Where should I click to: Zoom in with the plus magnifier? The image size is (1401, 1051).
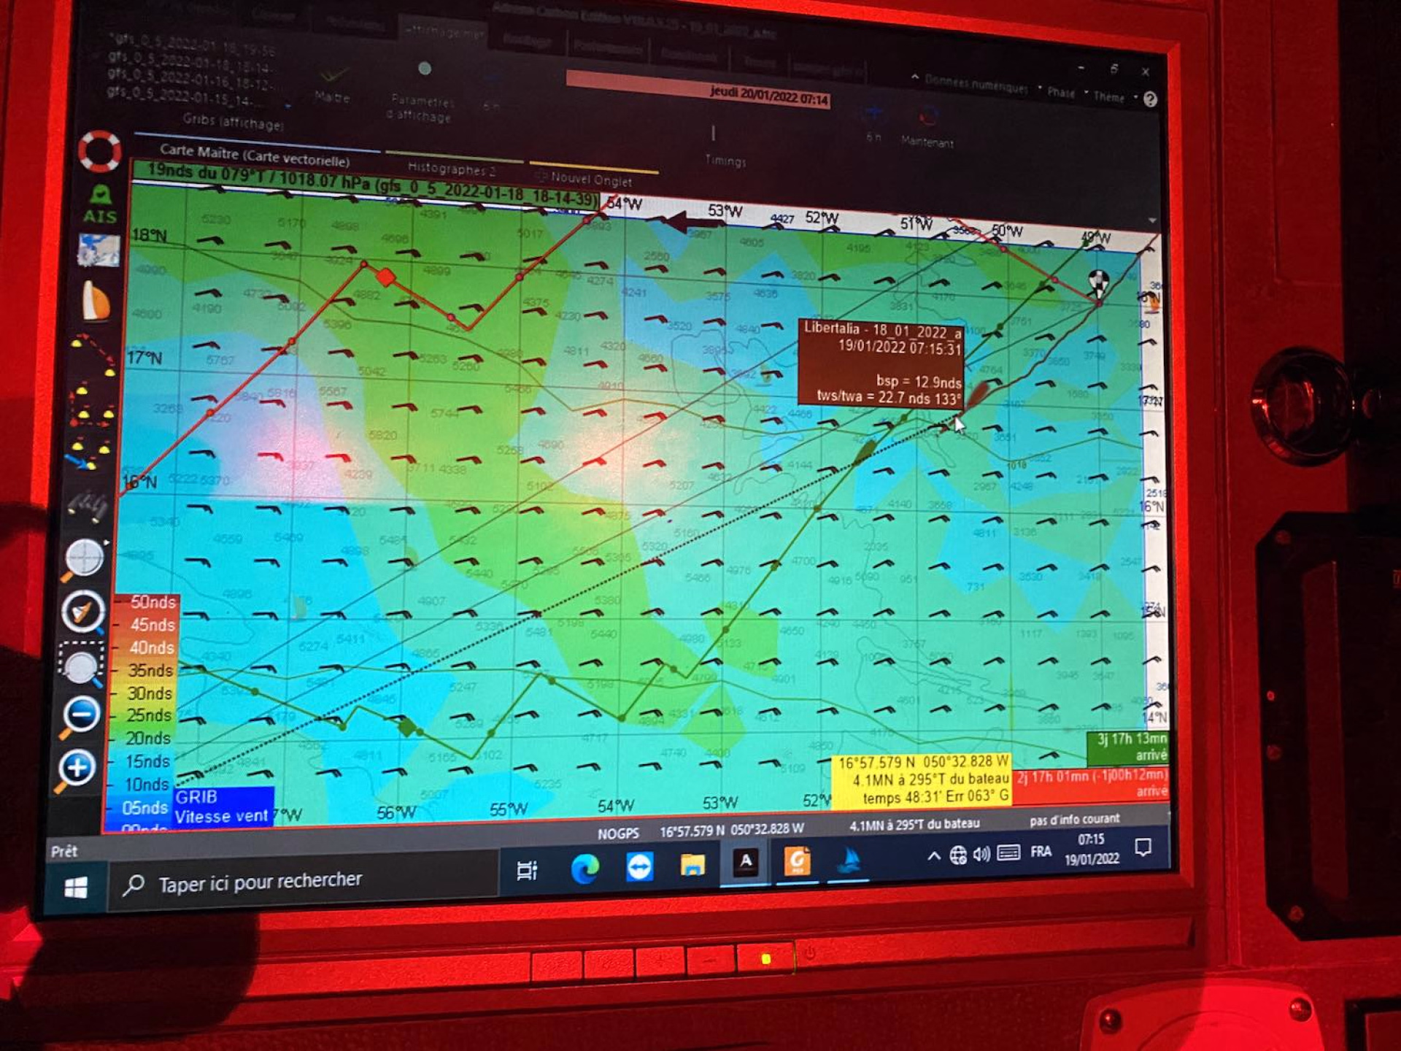tap(75, 770)
